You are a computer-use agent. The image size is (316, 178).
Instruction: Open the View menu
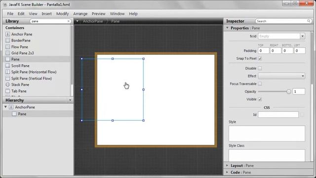(33, 14)
